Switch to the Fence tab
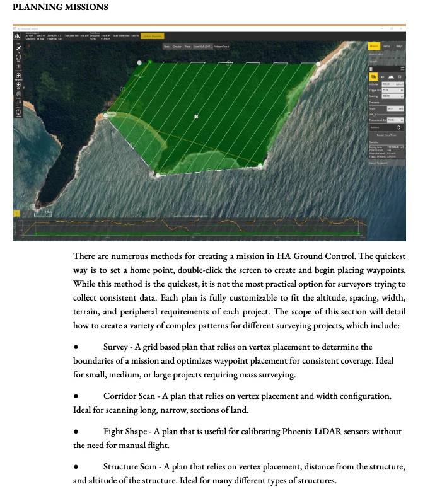Screen dimensions: 430x501 [x=386, y=47]
